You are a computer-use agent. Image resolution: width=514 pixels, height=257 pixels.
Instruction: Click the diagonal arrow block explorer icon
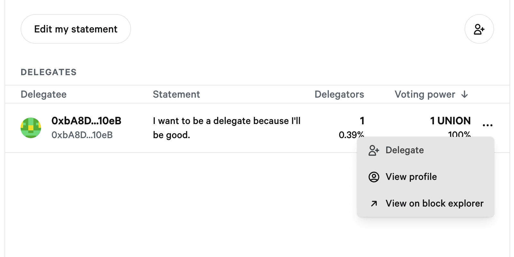click(x=374, y=204)
